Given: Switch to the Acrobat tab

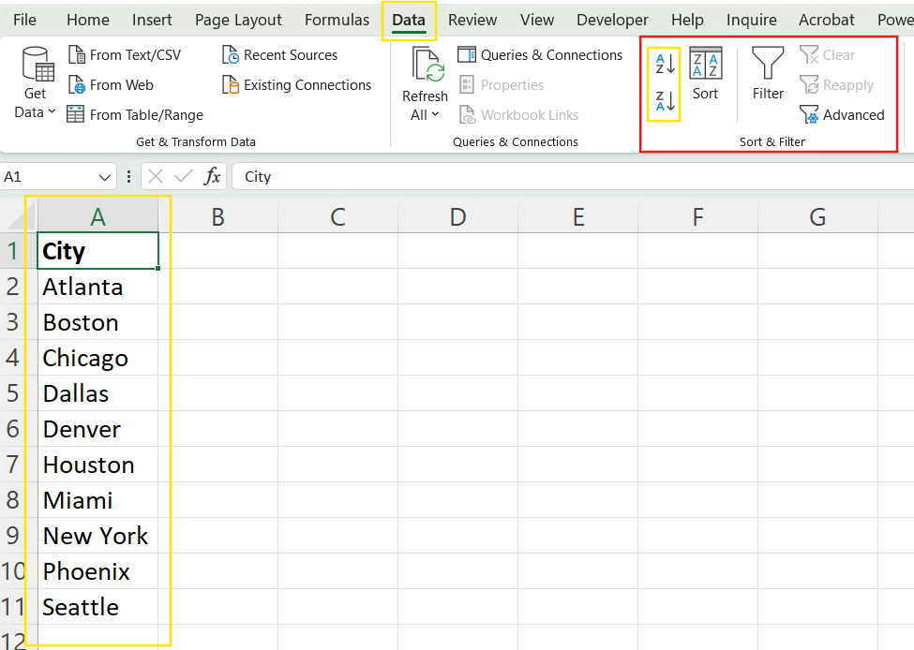Looking at the screenshot, I should point(827,20).
